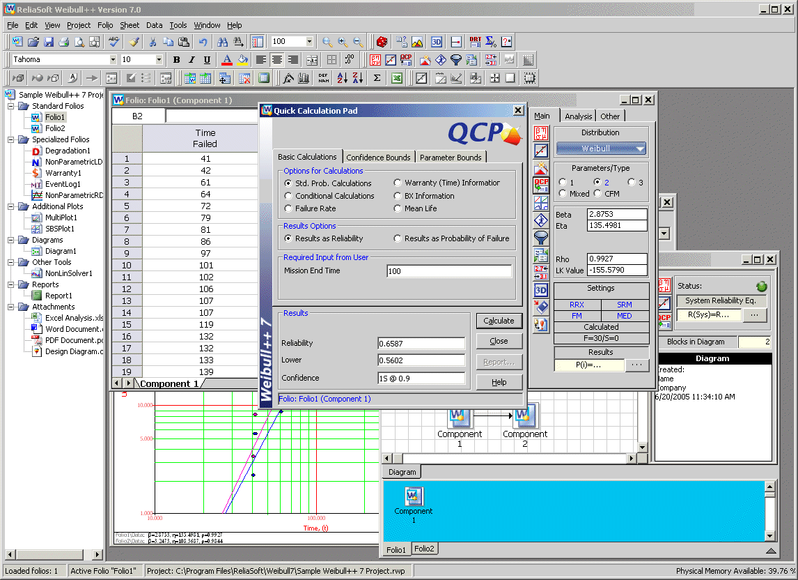Sort descending with the Z-A icon
This screenshot has width=798, height=580.
coord(358,78)
